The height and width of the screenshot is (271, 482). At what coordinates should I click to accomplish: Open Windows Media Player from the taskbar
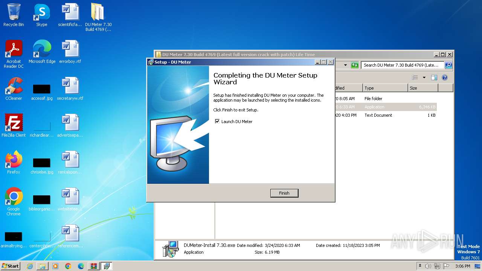click(55, 266)
